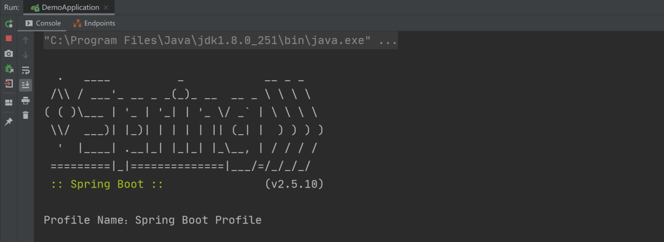Pin the Run tab

(9, 122)
